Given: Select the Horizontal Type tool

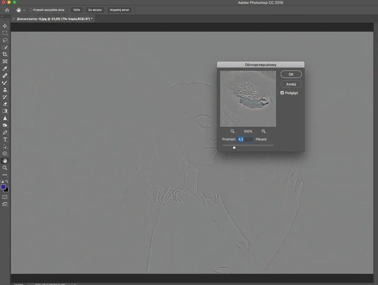Looking at the screenshot, I should (x=5, y=140).
